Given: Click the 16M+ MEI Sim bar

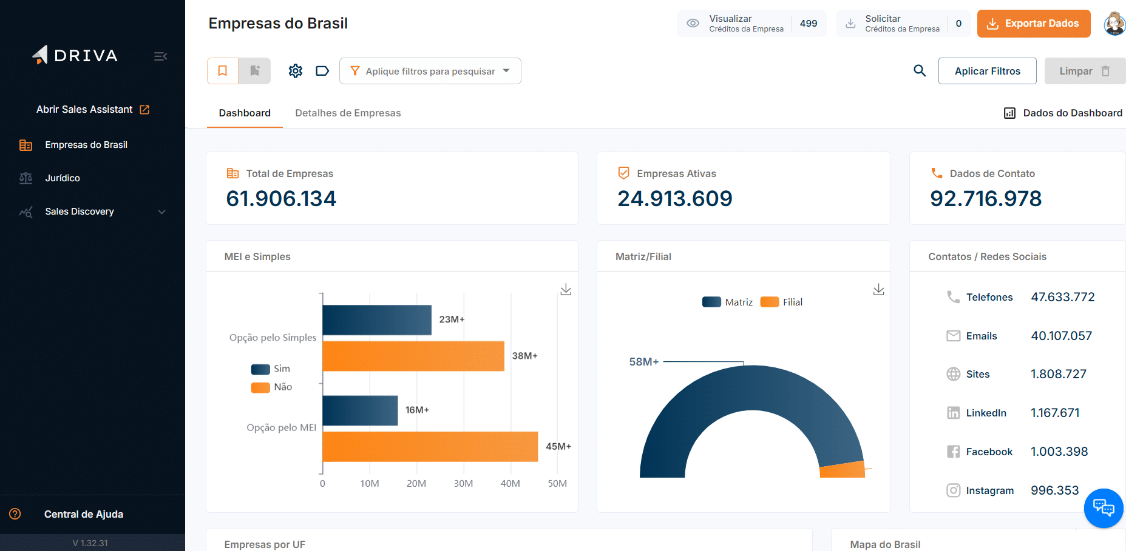Looking at the screenshot, I should [360, 411].
